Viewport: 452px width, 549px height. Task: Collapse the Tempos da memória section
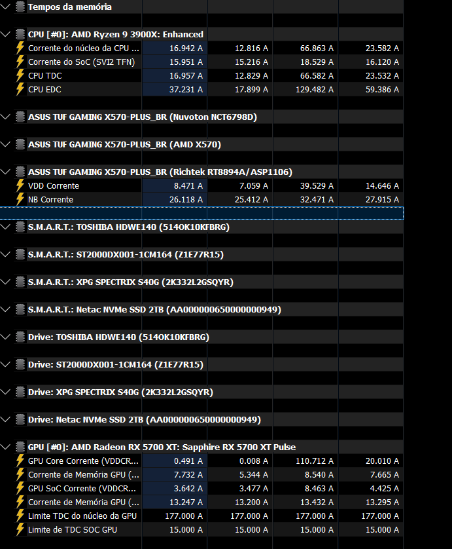pos(5,7)
